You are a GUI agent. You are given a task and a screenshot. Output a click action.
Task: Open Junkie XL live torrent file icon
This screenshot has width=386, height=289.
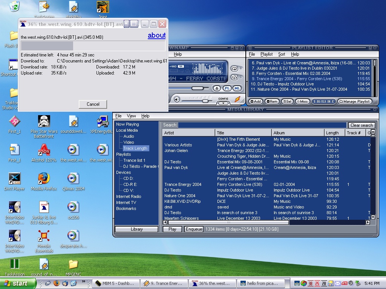pos(44,213)
